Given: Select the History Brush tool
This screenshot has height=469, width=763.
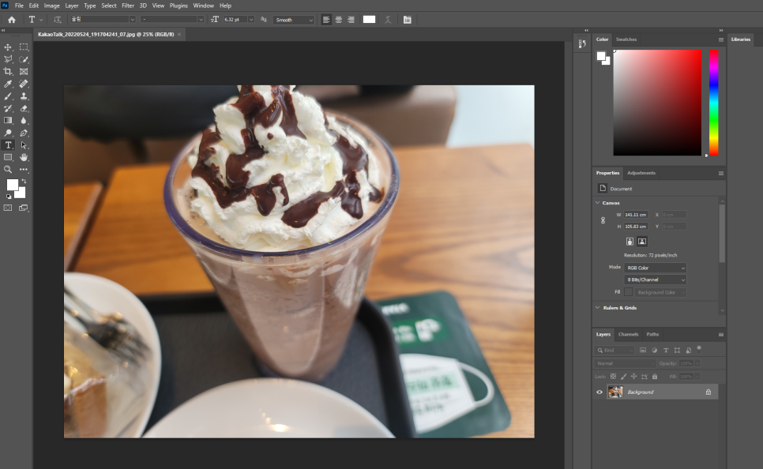Looking at the screenshot, I should (8, 108).
